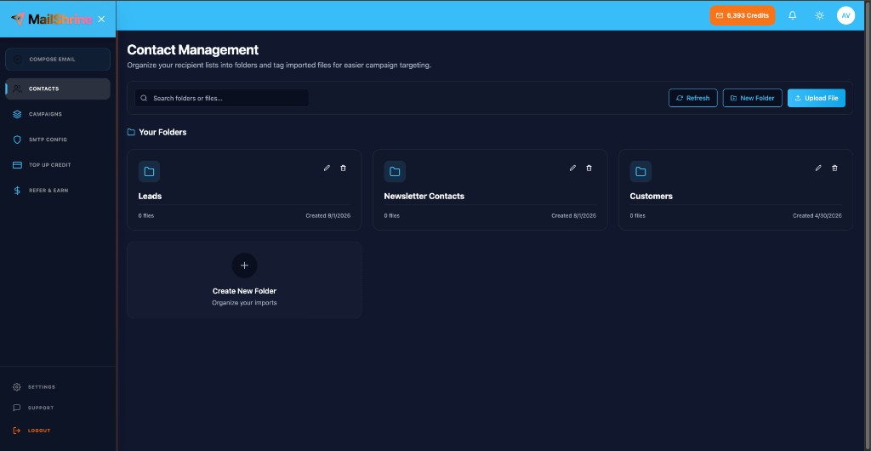871x451 pixels.
Task: Click the Your Folders heading icon
Action: pos(131,132)
